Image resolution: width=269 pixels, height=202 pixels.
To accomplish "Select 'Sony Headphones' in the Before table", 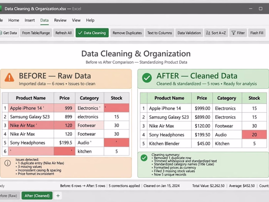I will pyautogui.click(x=31, y=143).
